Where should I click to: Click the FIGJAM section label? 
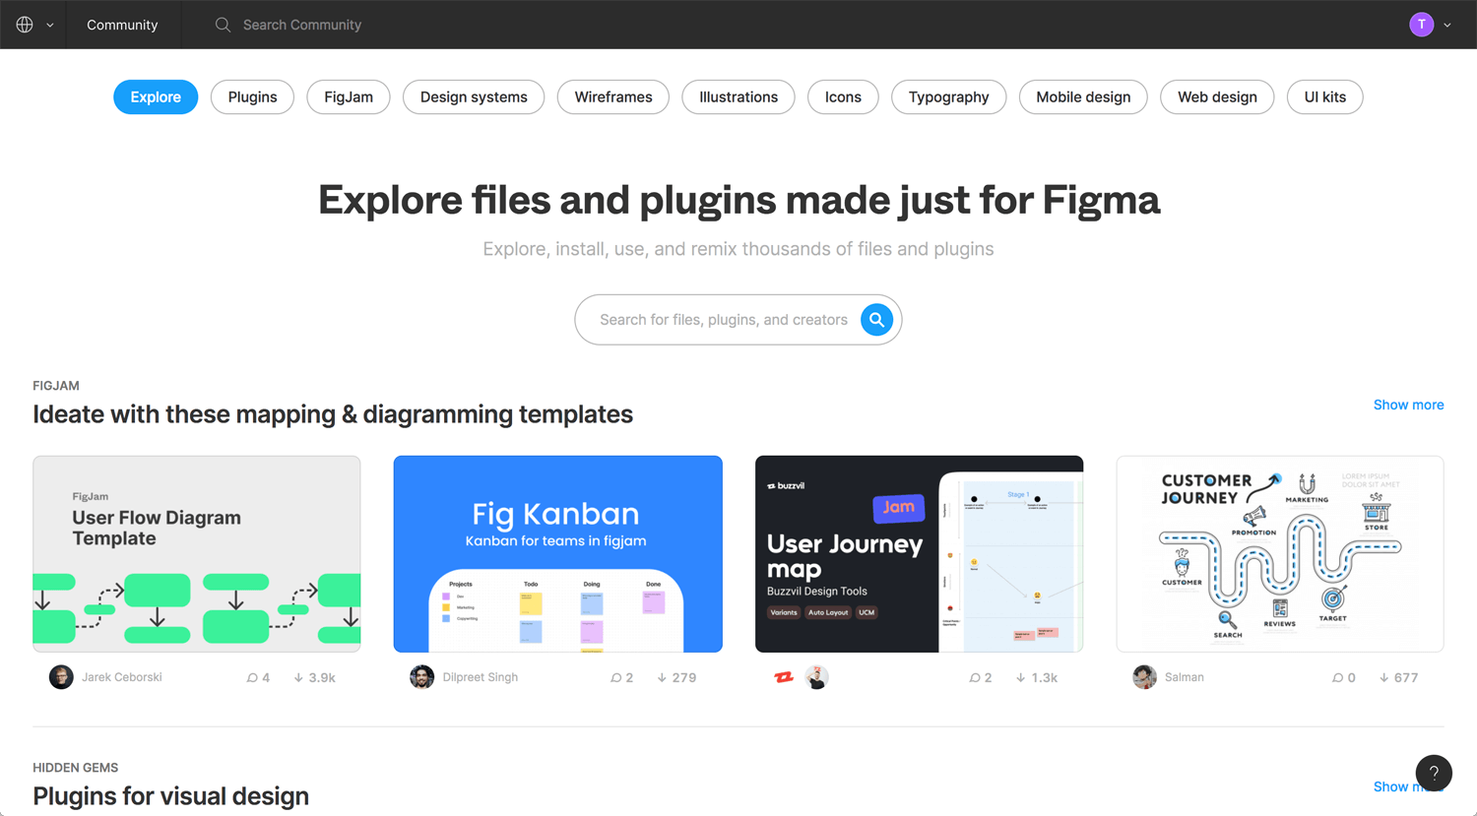coord(56,386)
